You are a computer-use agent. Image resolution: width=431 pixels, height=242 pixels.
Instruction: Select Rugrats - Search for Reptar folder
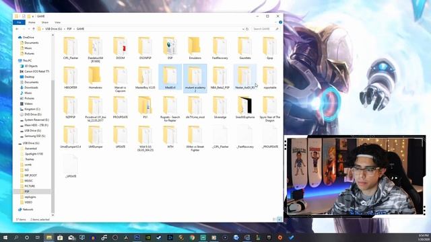coord(170,109)
